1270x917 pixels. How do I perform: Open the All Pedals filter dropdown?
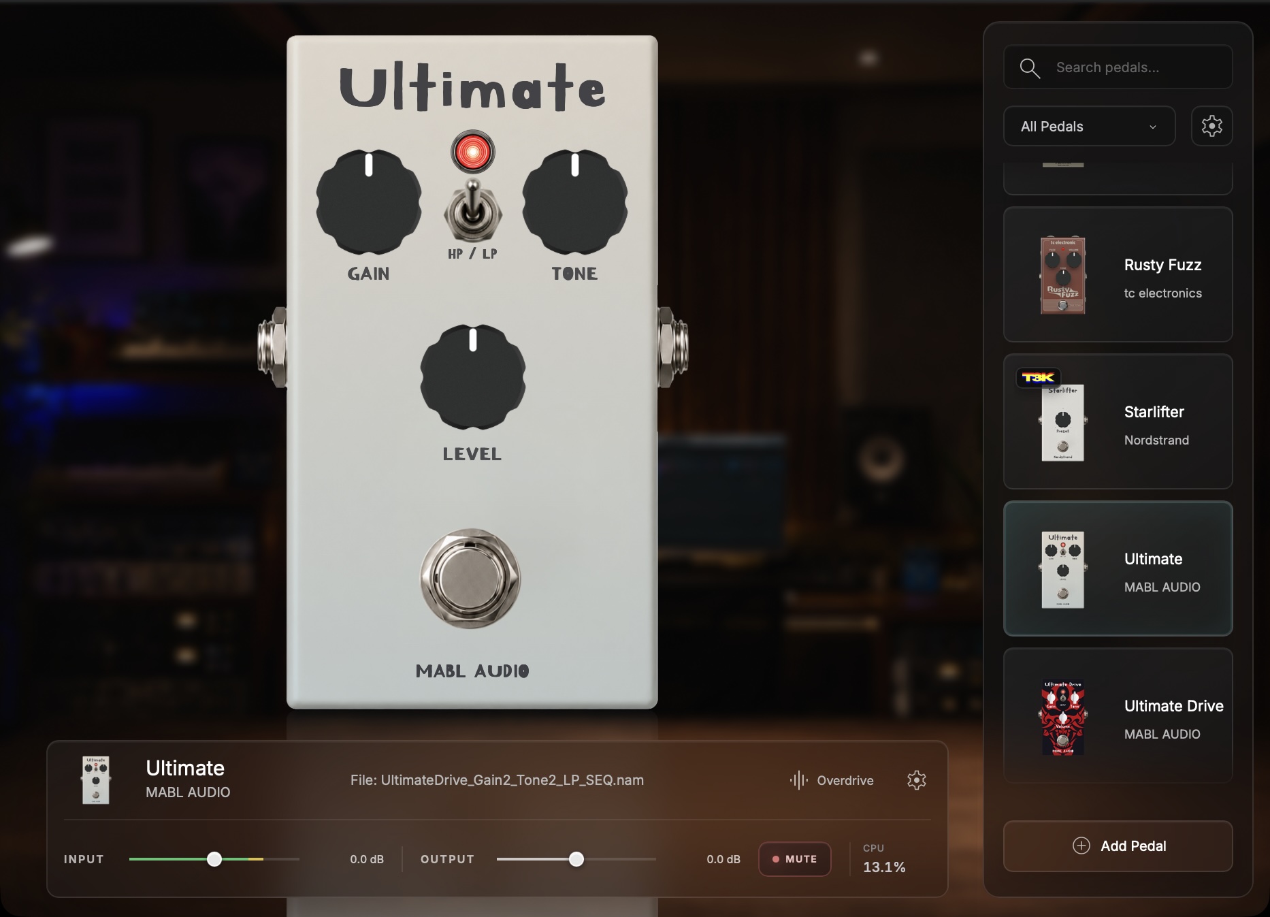click(x=1089, y=126)
